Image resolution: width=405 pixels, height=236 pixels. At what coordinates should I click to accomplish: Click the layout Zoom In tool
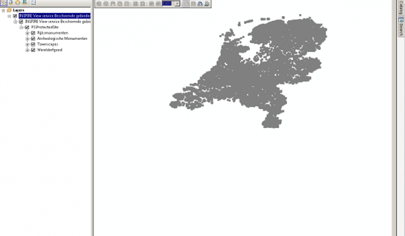(x=99, y=4)
